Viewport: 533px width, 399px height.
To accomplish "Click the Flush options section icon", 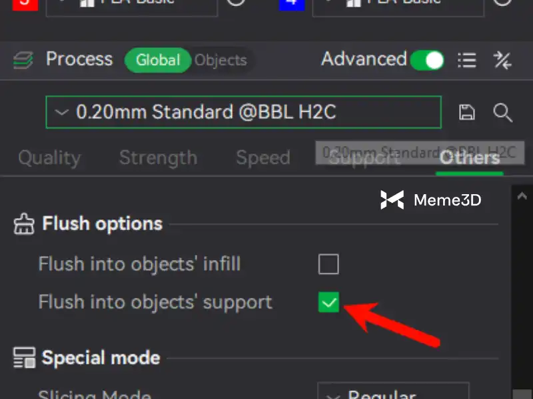I will [x=24, y=224].
